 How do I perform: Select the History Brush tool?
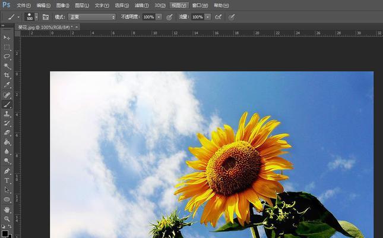point(7,123)
